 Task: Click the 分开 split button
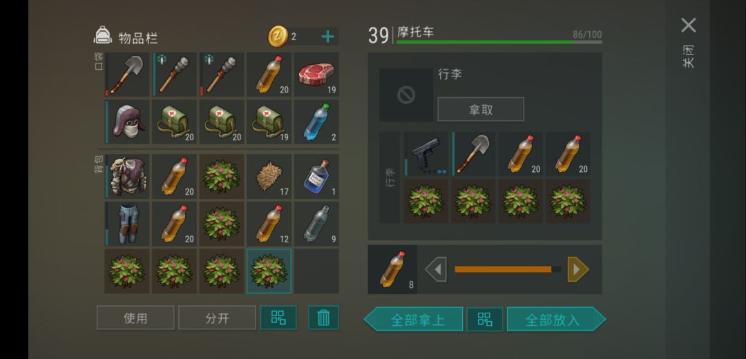218,318
